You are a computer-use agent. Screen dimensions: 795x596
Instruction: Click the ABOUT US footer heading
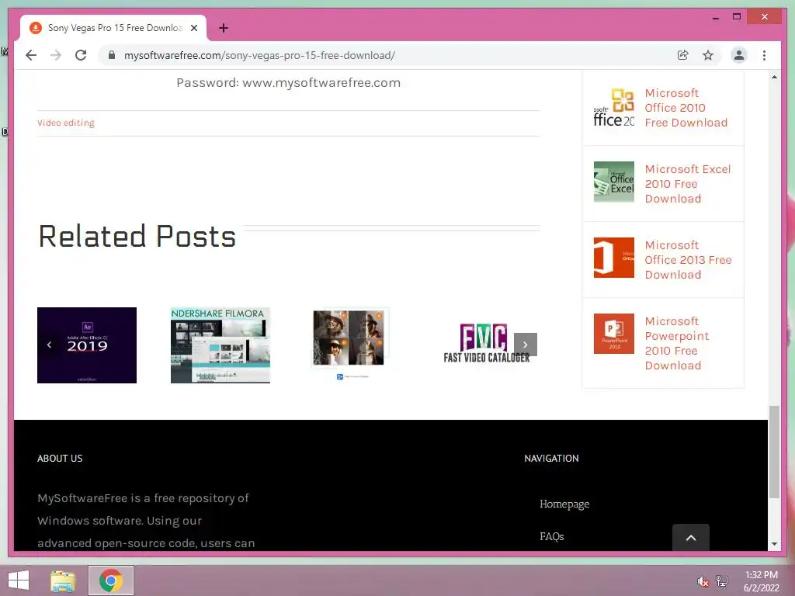(x=60, y=458)
